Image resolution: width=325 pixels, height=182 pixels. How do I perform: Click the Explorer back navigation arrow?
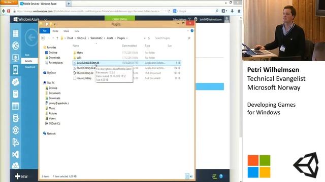(43, 38)
